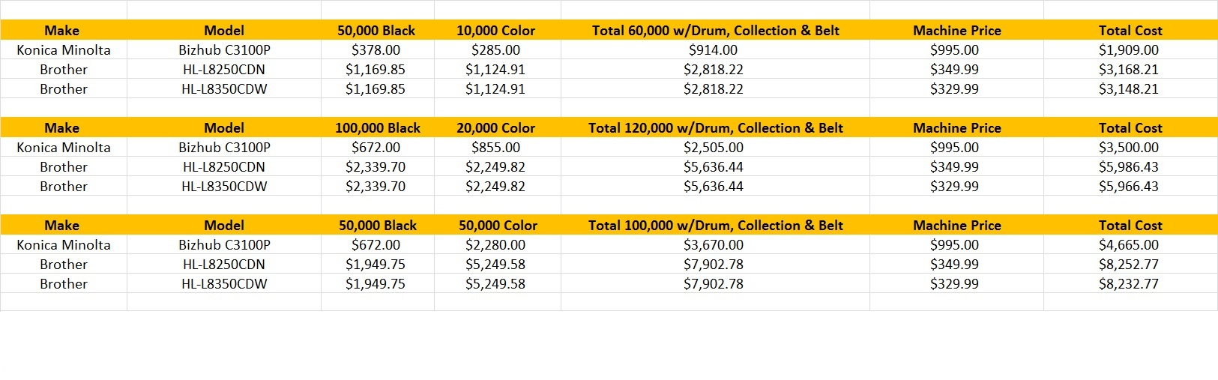
Task: Click the $1,909.00 total cost cell
Action: (1128, 50)
